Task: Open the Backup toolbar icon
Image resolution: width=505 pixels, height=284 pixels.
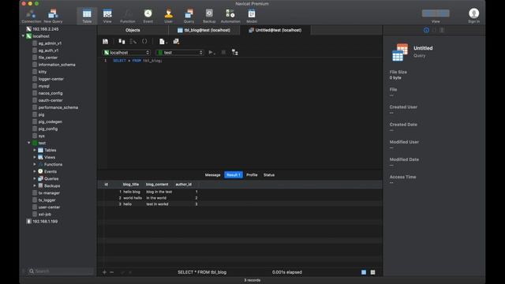Action: [209, 16]
